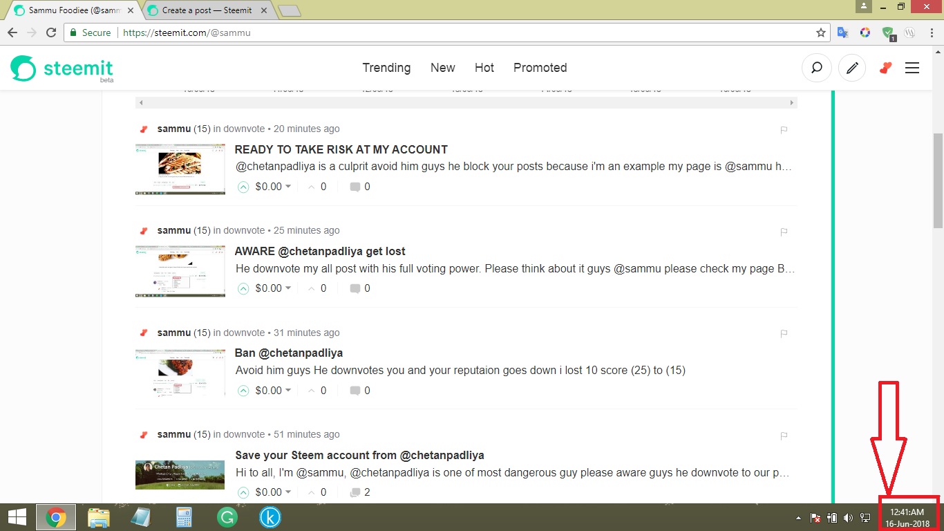
Task: Switch to the New feed
Action: 442,68
